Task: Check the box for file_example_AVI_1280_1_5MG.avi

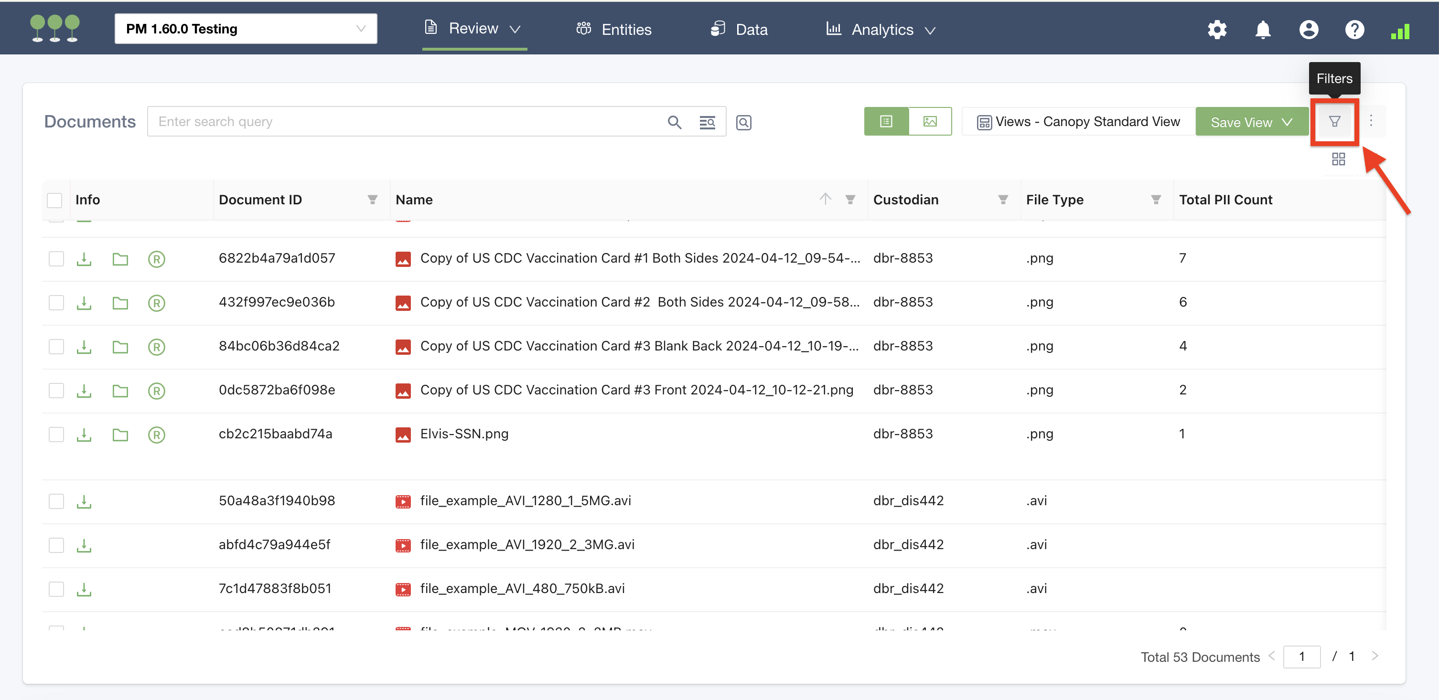Action: [x=56, y=501]
